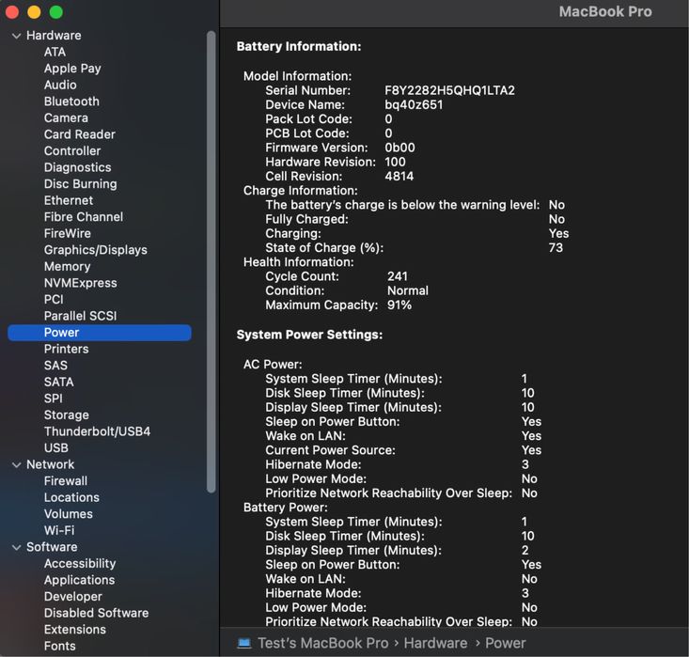Open the Apple Pay entry
This screenshot has height=657, width=689.
pos(72,69)
